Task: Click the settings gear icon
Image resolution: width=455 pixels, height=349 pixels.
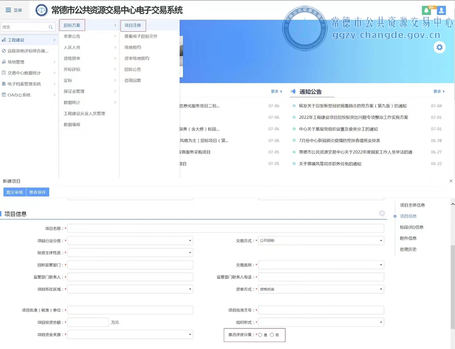Action: 440,47
